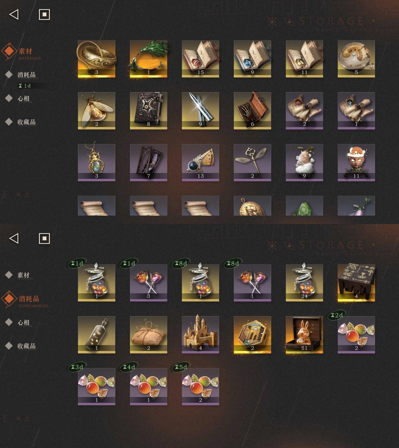
Task: Select the scarab amulet necklace
Action: (x=97, y=163)
